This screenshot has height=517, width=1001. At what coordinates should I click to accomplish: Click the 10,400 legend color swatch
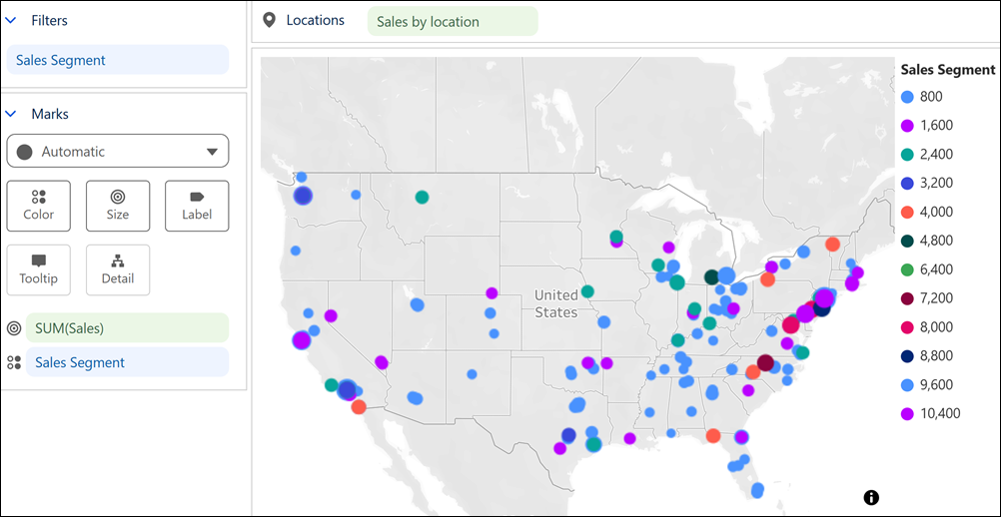(906, 414)
